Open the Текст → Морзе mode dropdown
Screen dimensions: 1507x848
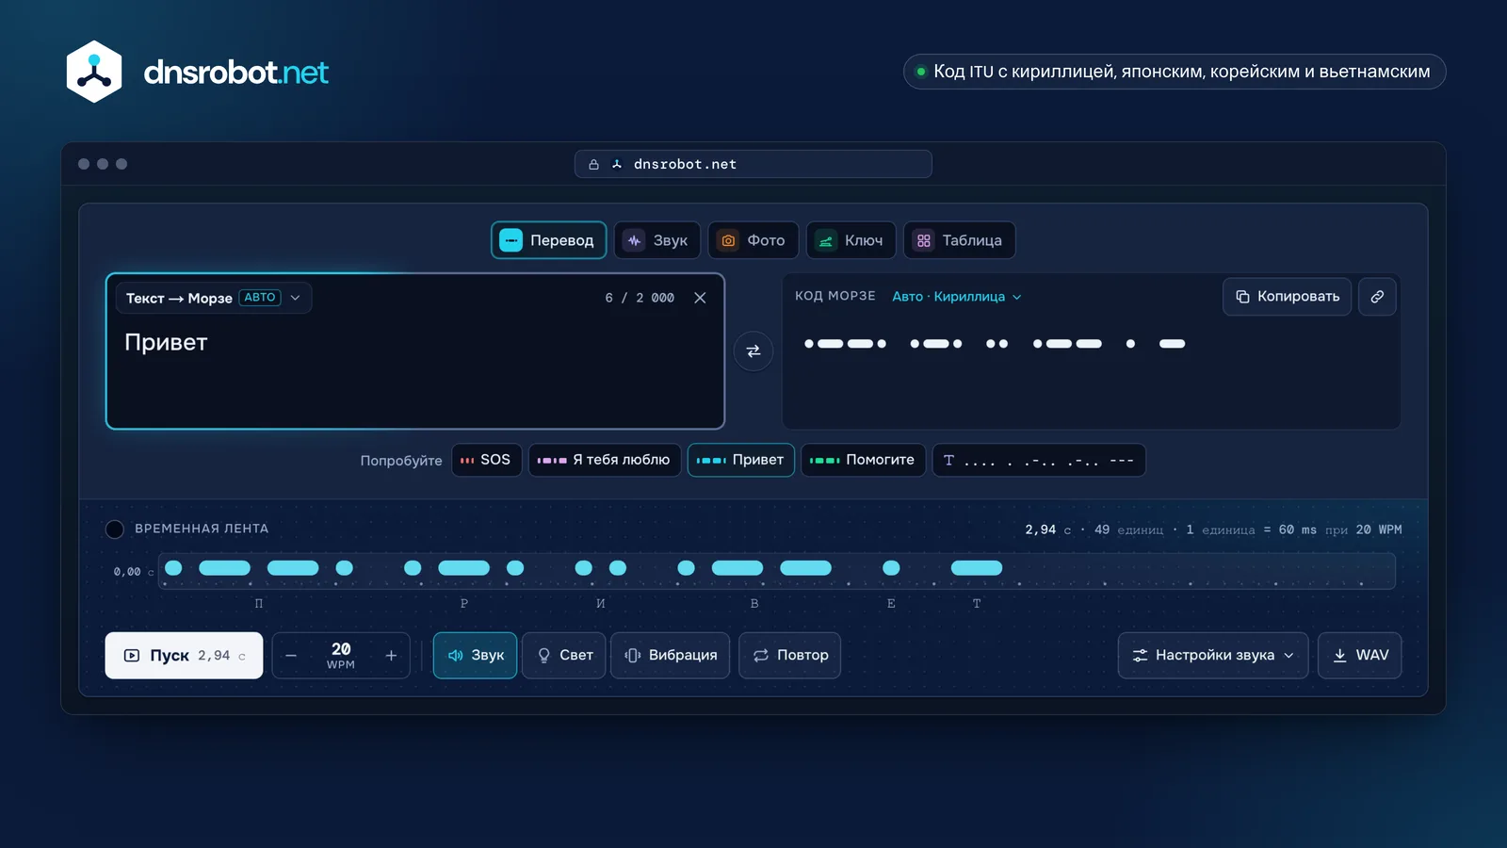(x=214, y=298)
